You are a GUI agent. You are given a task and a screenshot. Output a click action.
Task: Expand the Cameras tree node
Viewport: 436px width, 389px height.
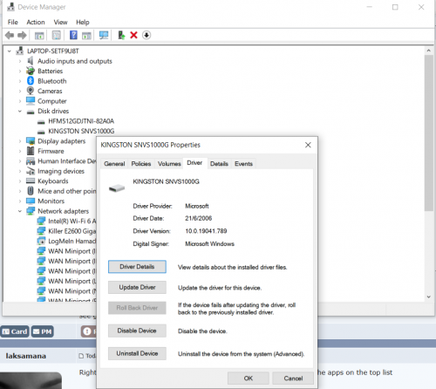20,91
